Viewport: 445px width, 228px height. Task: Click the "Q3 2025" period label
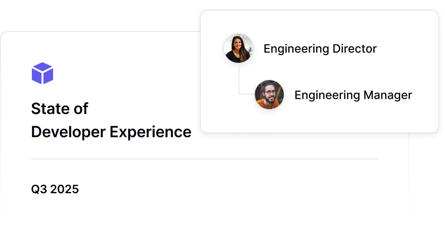tap(55, 189)
